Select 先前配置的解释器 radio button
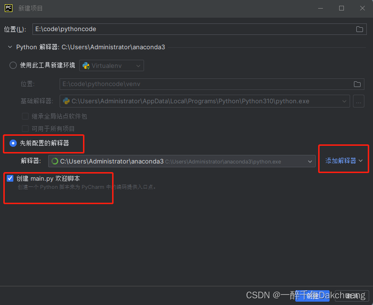373x305 pixels. (x=13, y=143)
